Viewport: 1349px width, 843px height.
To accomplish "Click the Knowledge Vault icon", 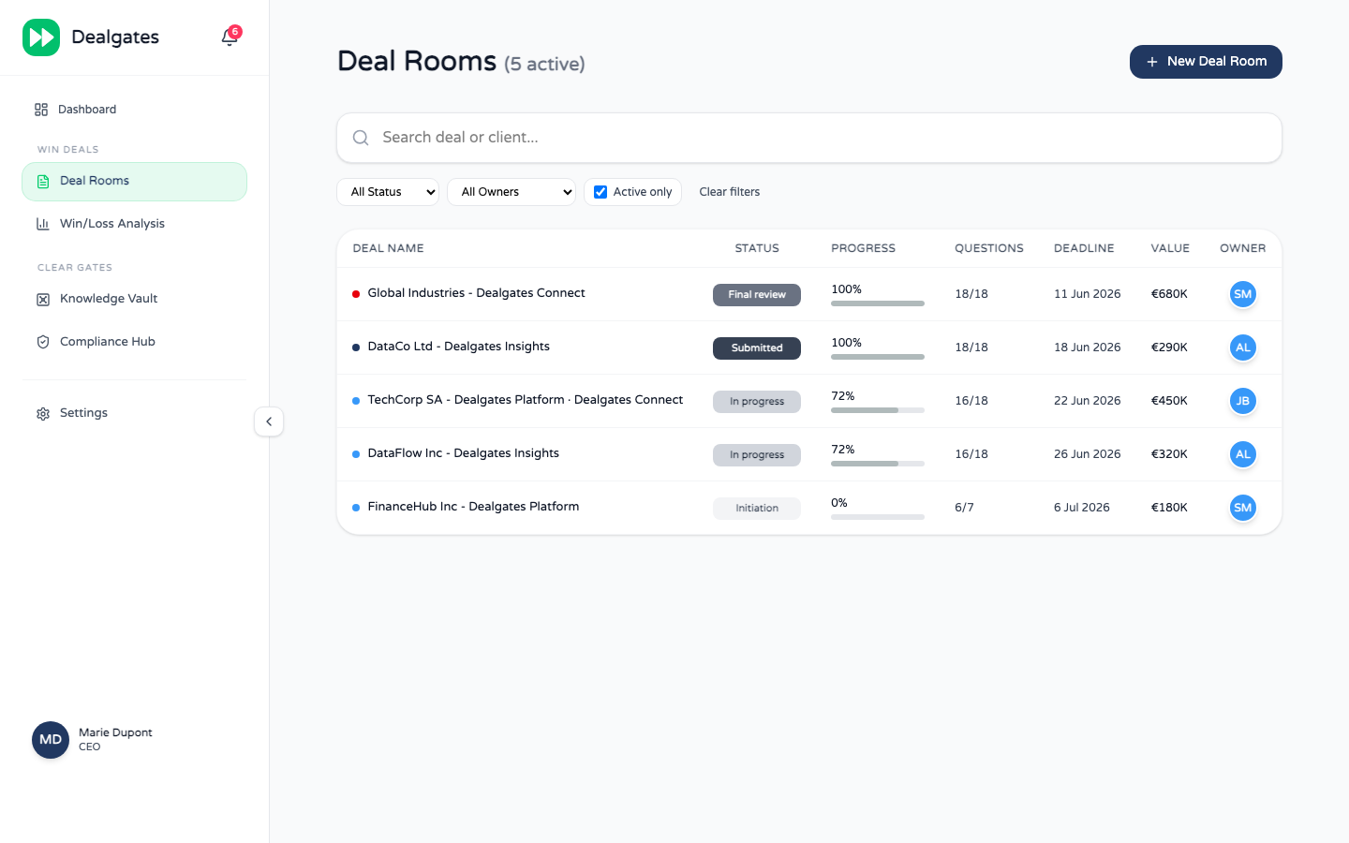I will [x=43, y=300].
